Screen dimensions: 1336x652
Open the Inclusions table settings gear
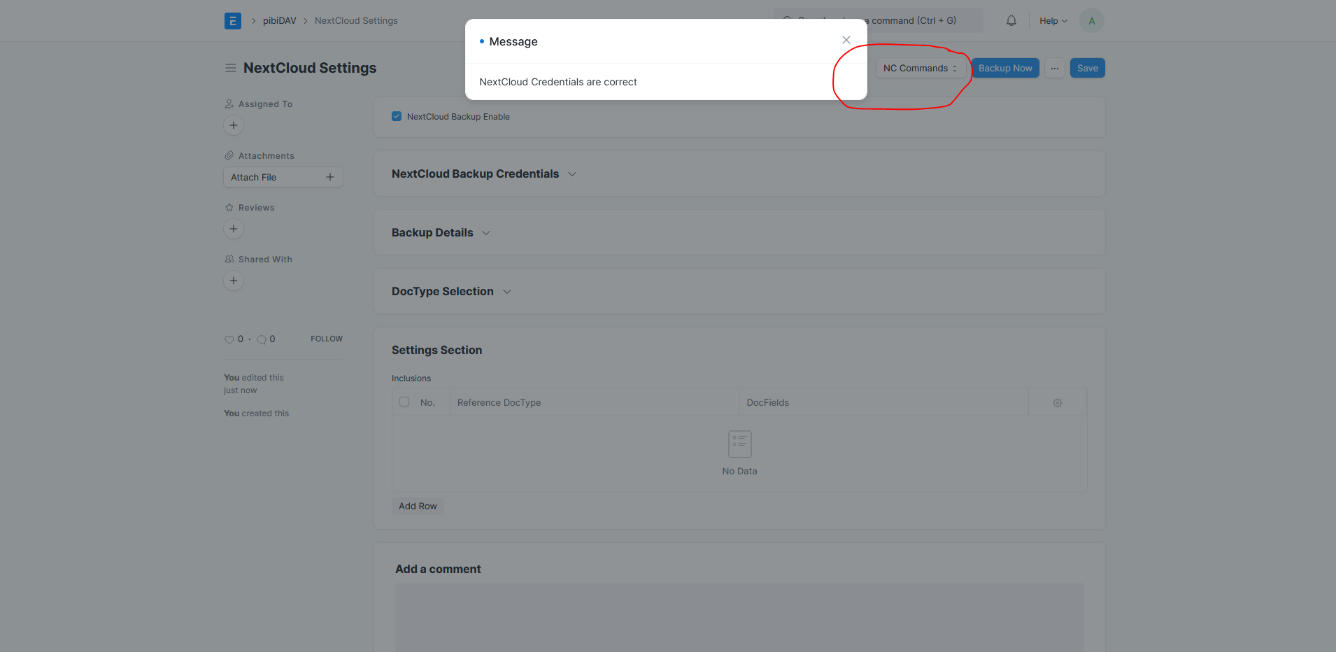pos(1058,403)
